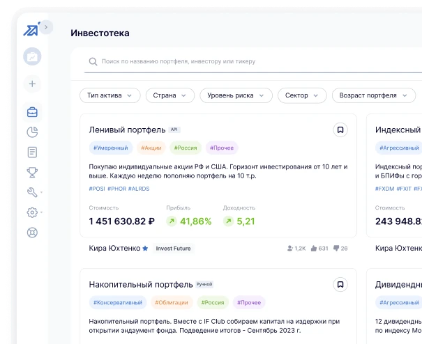
Task: Select #Россия tag on Накопительный портфель
Action: coord(213,302)
